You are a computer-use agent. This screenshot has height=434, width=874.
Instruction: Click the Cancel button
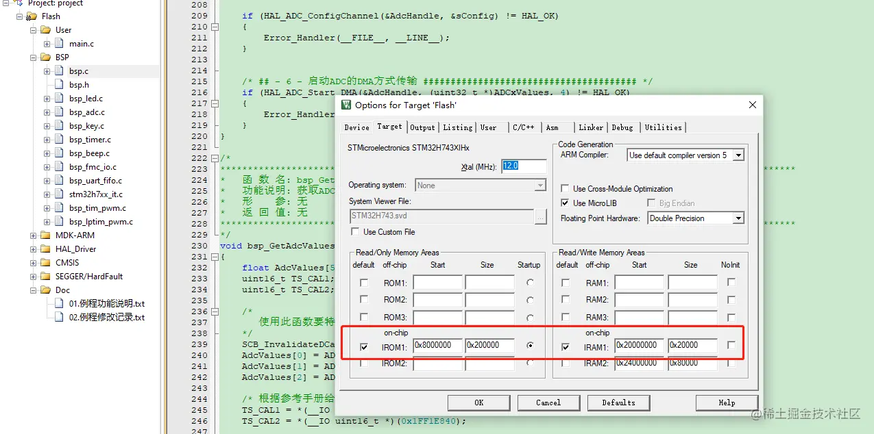(x=548, y=403)
